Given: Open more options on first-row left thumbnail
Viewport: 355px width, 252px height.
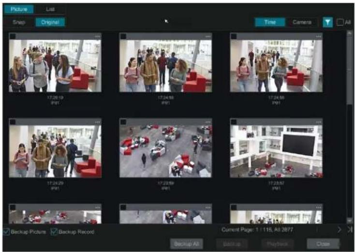Looking at the screenshot, I should pos(97,36).
